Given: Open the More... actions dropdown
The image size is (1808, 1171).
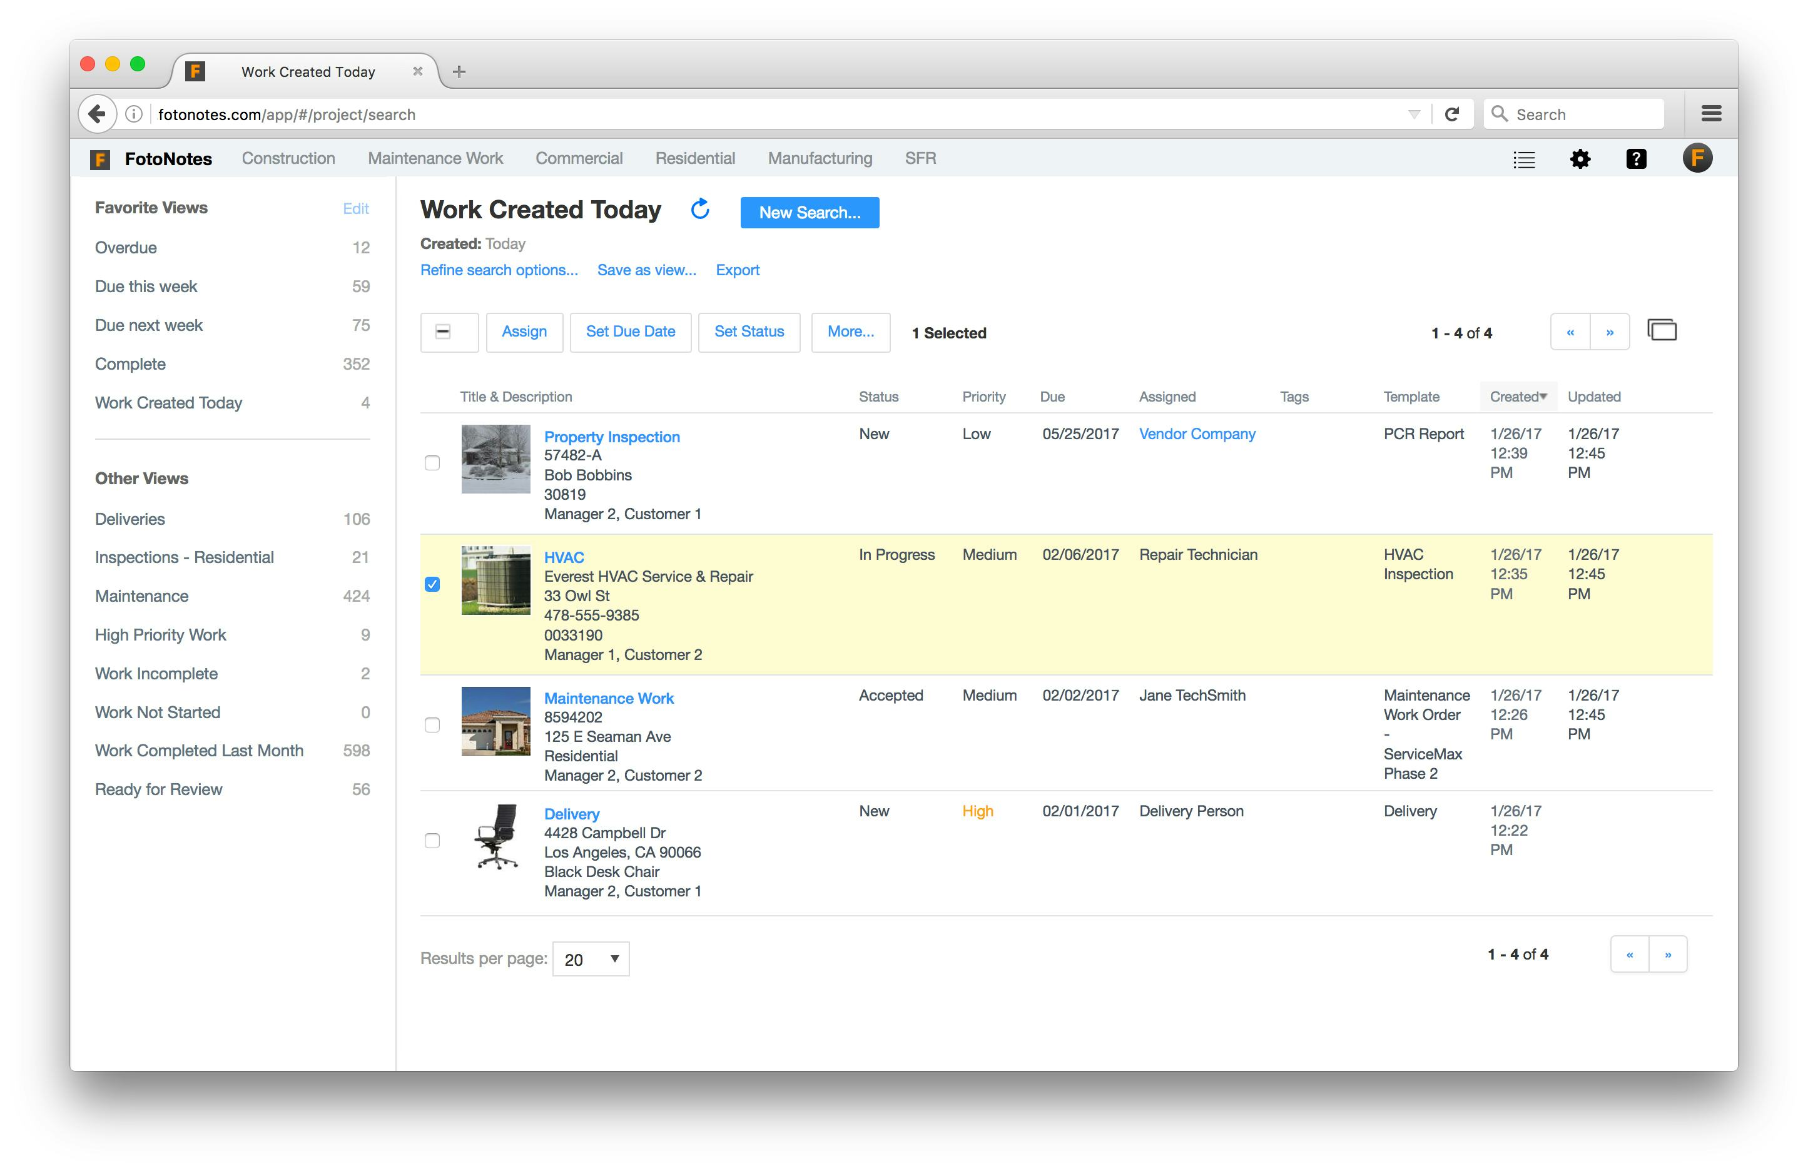Looking at the screenshot, I should click(x=850, y=332).
